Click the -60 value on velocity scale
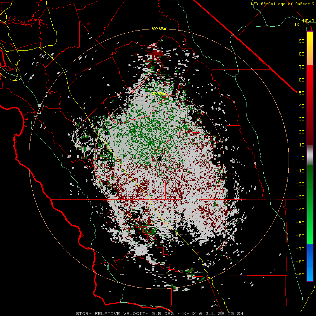The image size is (316, 316). click(x=300, y=236)
